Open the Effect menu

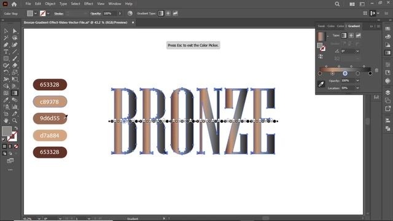[x=88, y=4]
